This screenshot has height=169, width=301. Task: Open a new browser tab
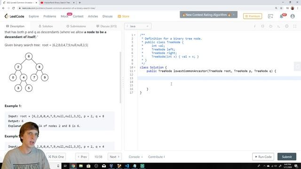pos(79,3)
